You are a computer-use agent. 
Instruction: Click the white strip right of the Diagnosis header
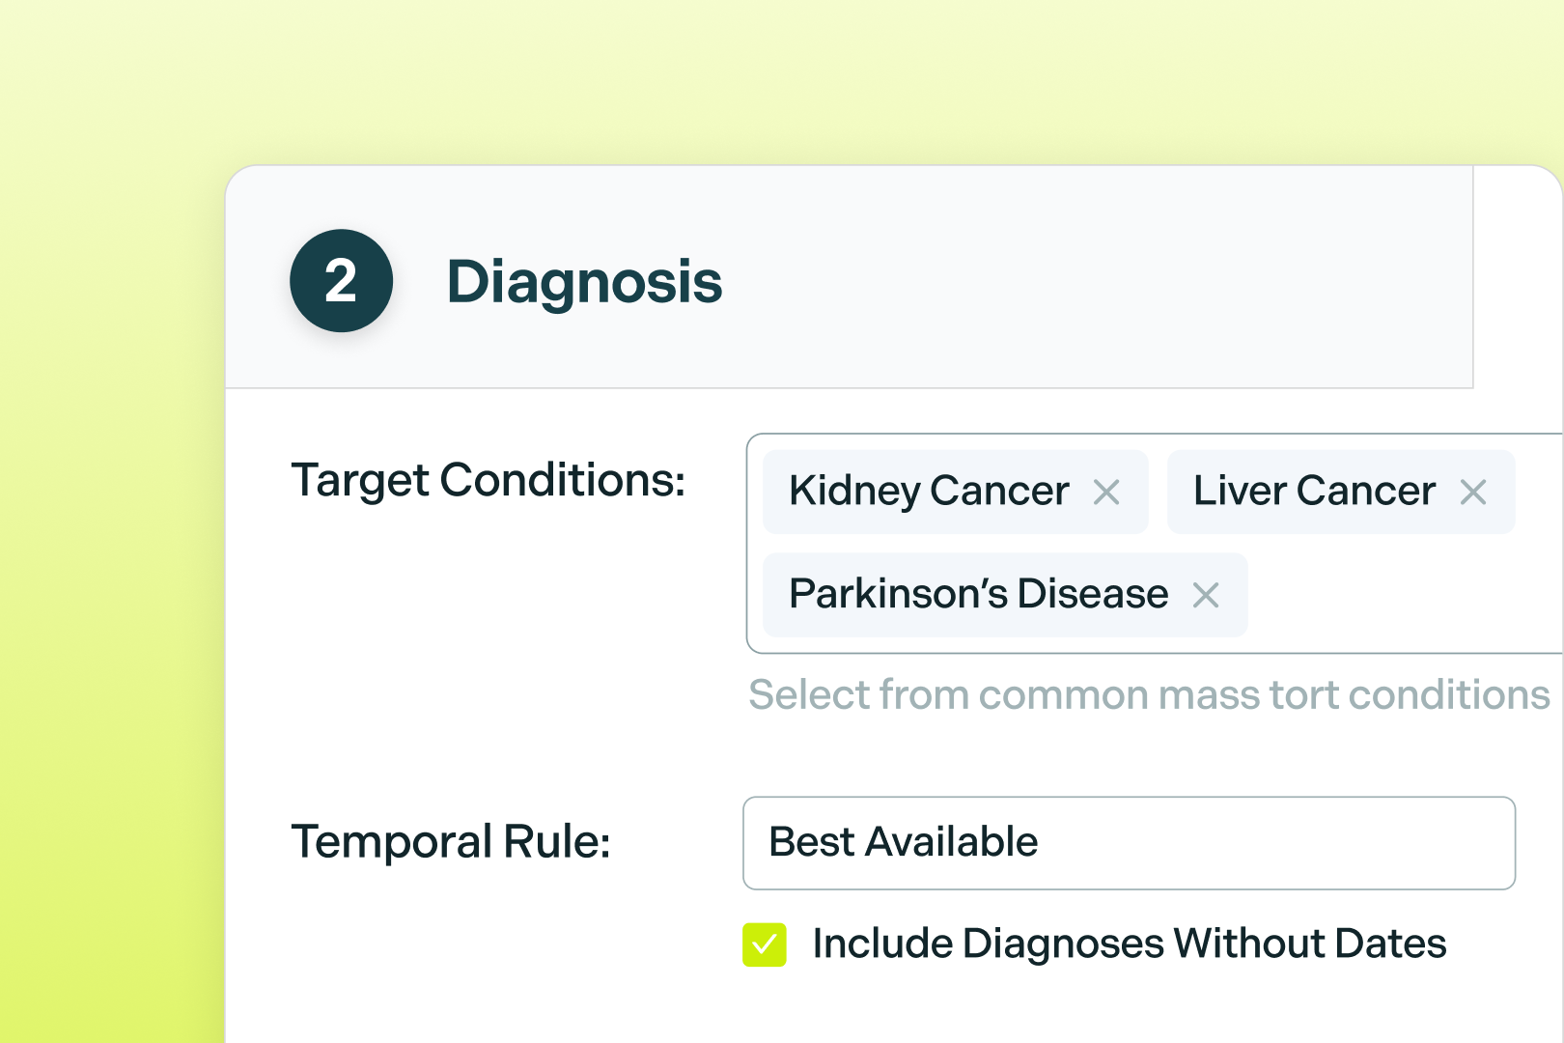pos(1517,280)
